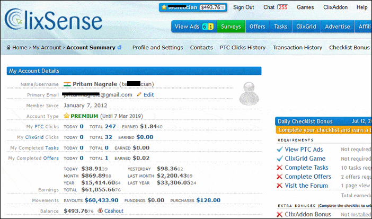Click Member Since date January 7, 2012

pos(85,105)
